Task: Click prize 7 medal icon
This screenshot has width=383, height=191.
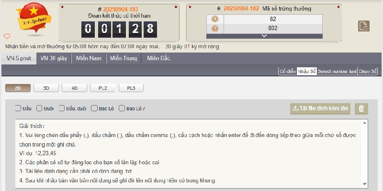Action: point(215,29)
